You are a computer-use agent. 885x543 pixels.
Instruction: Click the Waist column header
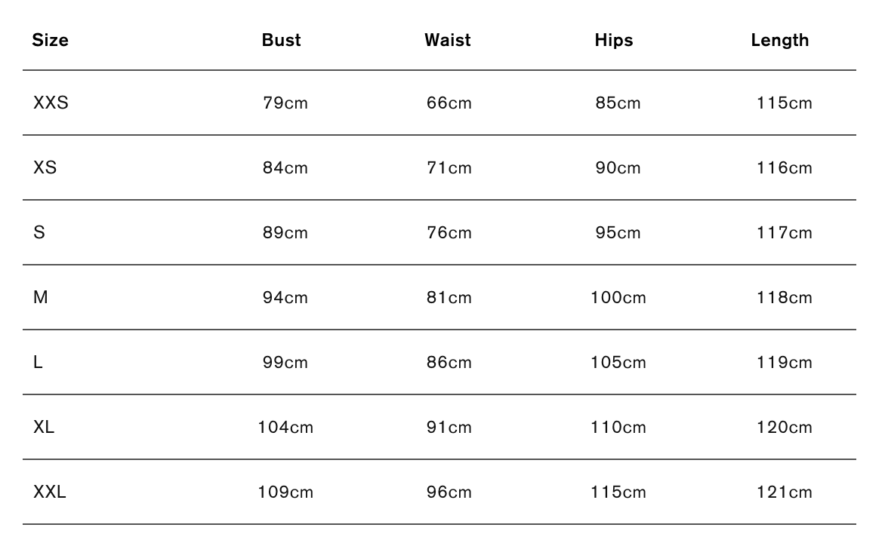click(x=447, y=41)
